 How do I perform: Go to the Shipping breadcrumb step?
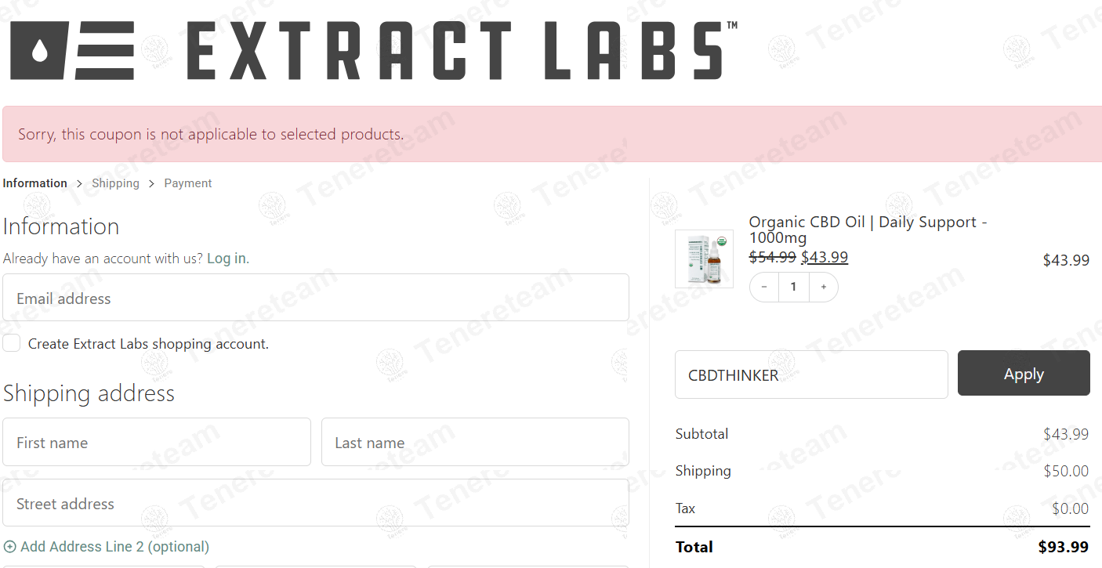pos(115,183)
